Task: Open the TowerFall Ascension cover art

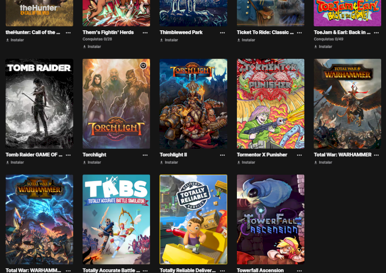Action: point(271,220)
